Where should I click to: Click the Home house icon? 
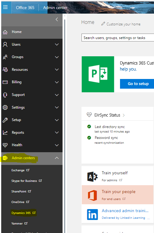[x=5, y=32]
